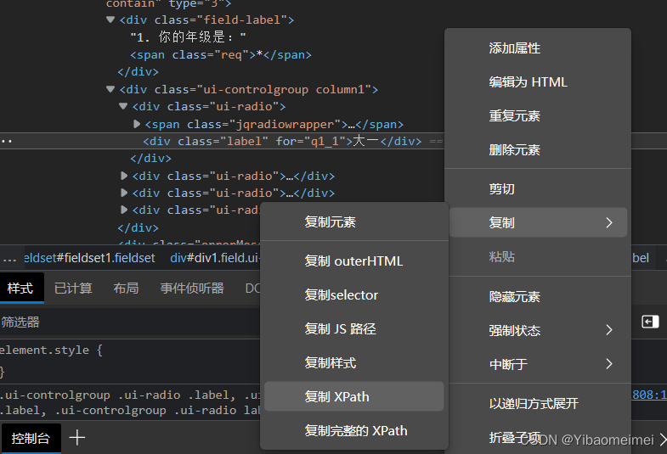Choose 复制selector in the submenu
The height and width of the screenshot is (454, 667).
354,294
